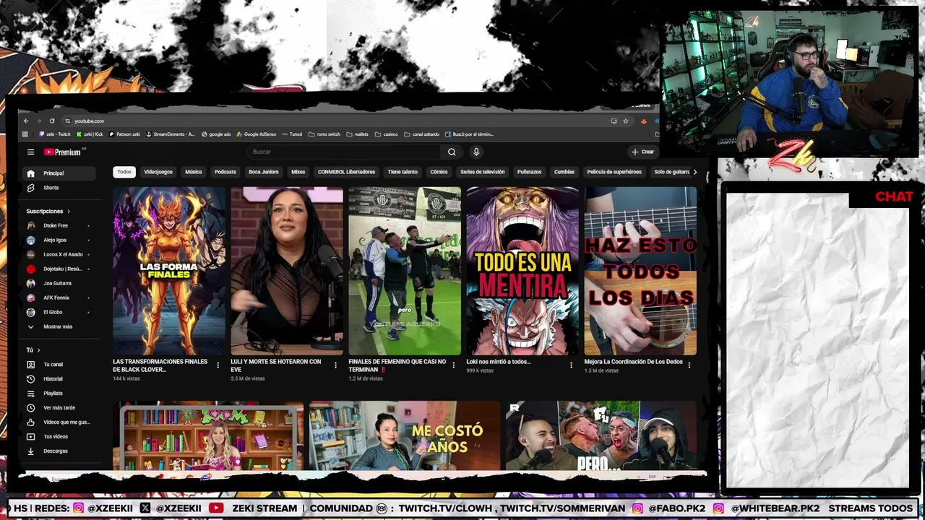Select the Todos filter chip

124,172
